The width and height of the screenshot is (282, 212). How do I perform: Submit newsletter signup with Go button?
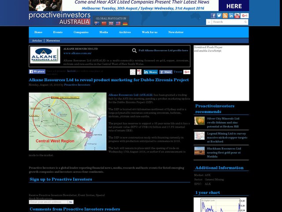[70, 202]
